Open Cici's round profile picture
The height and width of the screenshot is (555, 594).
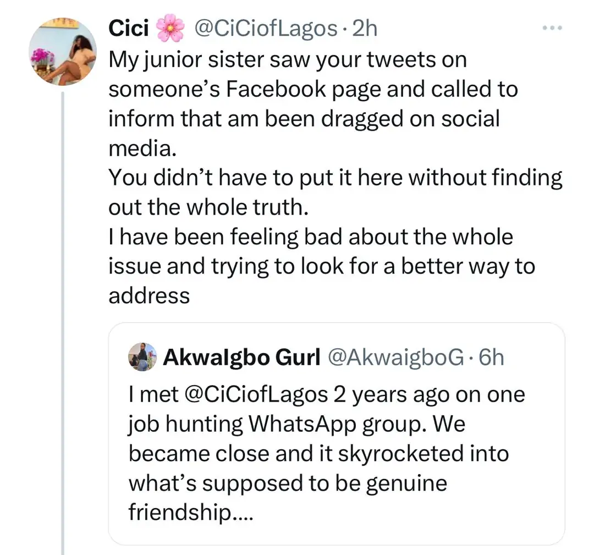click(63, 51)
